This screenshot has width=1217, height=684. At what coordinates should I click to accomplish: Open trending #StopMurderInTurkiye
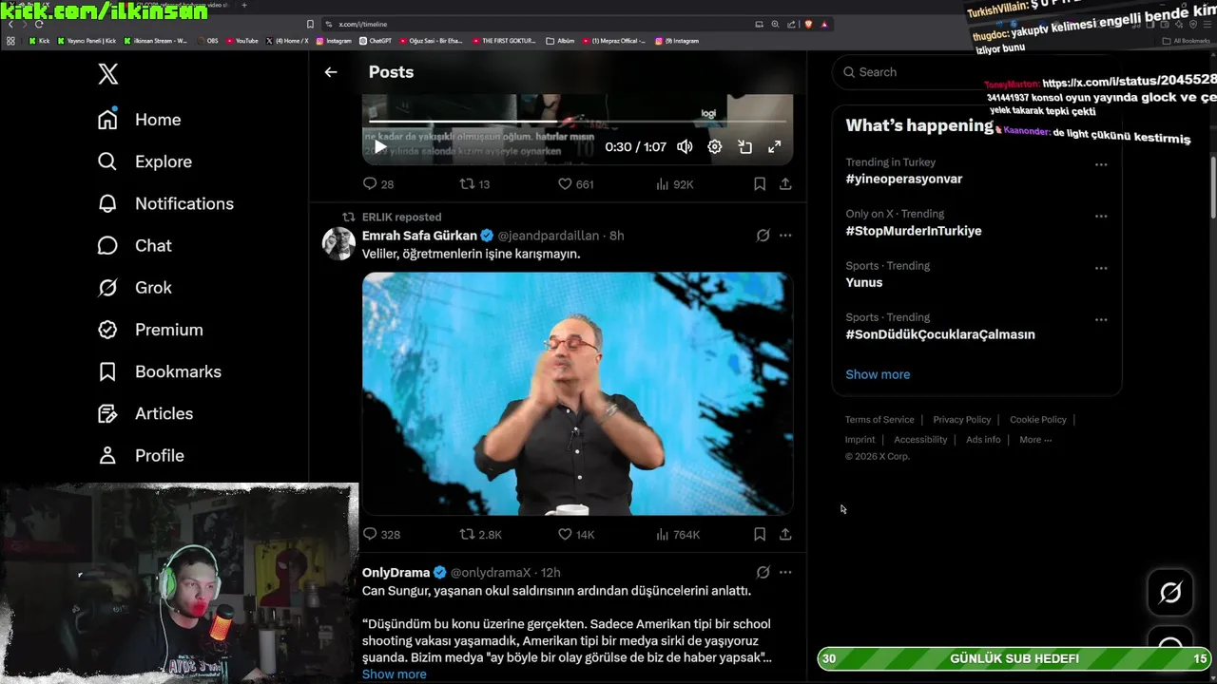pyautogui.click(x=914, y=231)
